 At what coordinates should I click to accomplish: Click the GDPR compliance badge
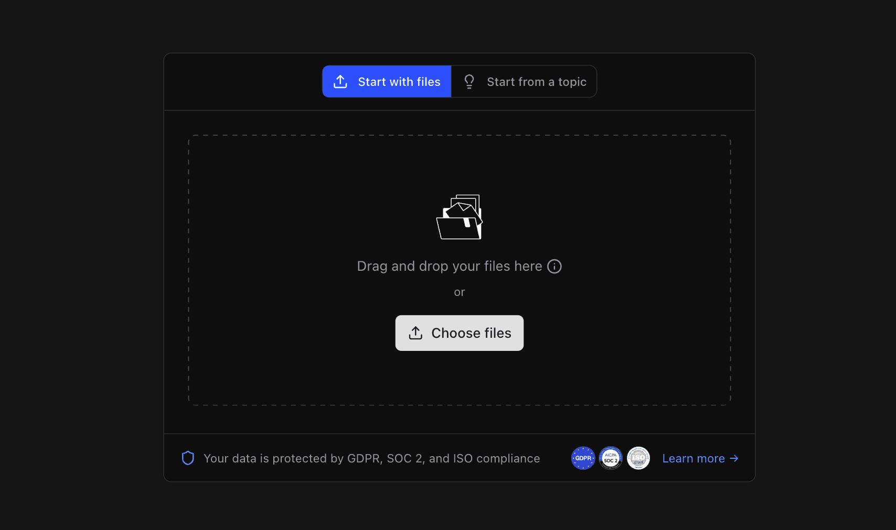[583, 458]
